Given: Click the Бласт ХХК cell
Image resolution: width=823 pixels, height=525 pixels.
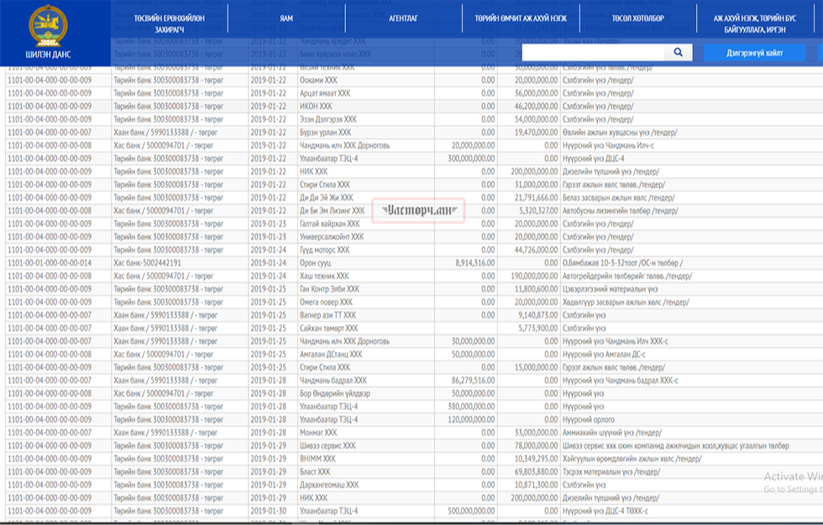Looking at the screenshot, I should click(315, 472).
